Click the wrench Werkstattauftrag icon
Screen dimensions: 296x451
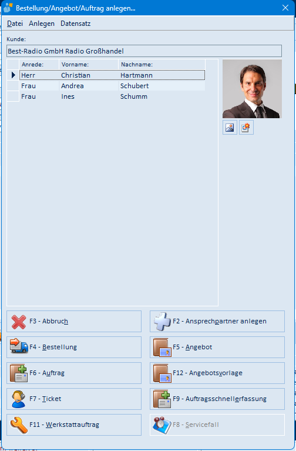[x=19, y=425]
